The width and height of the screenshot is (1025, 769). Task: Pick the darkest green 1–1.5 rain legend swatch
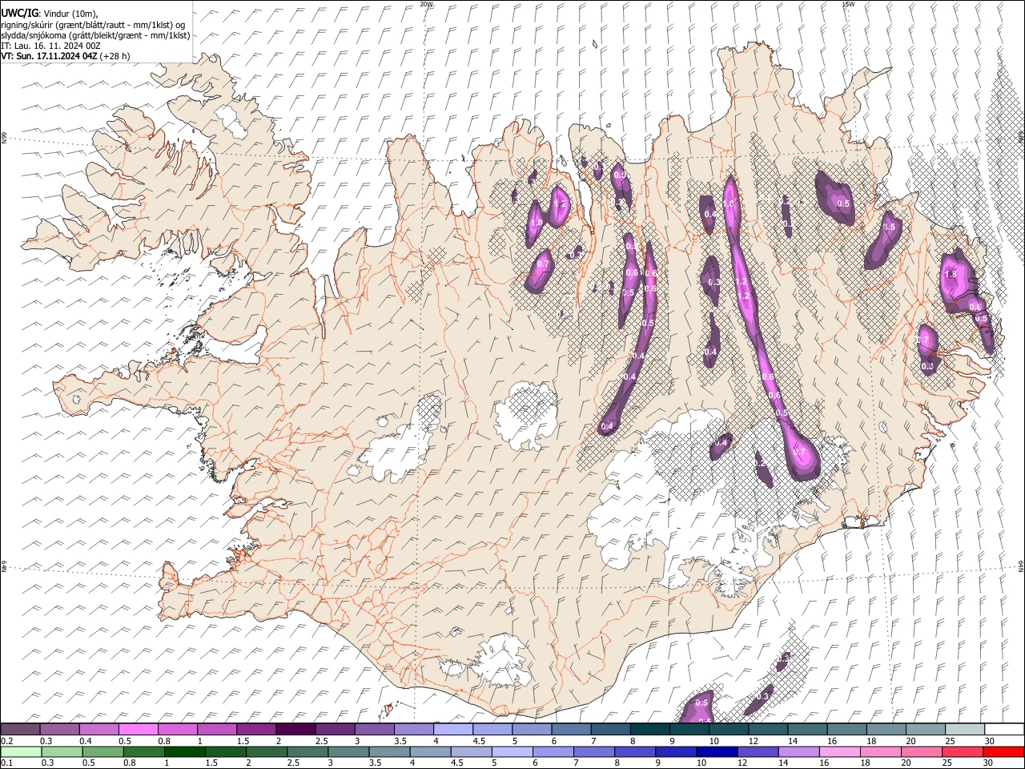(x=184, y=751)
